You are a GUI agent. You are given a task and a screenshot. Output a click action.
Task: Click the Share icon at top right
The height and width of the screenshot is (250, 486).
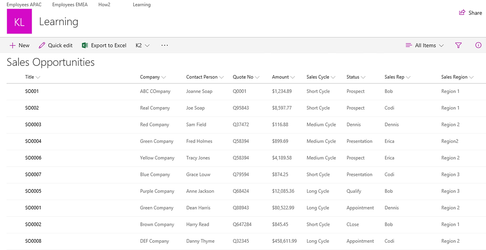pos(462,13)
